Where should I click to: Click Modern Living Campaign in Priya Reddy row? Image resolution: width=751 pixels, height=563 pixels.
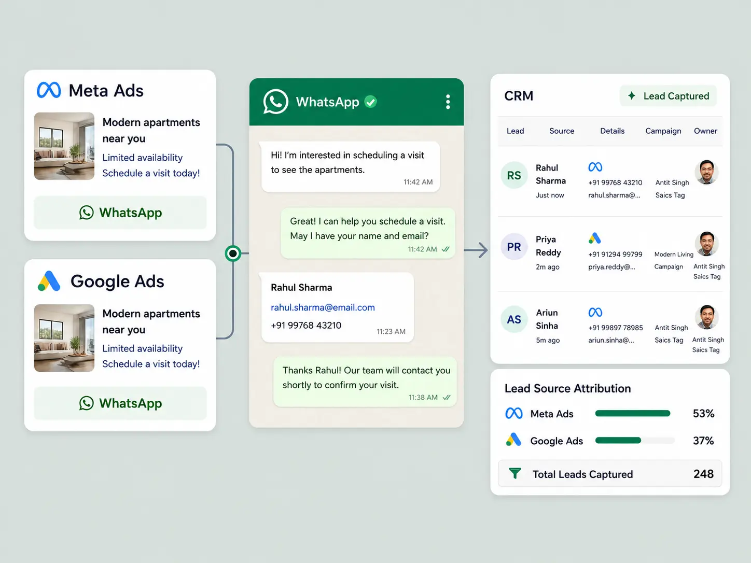(674, 260)
